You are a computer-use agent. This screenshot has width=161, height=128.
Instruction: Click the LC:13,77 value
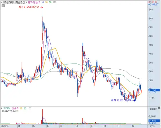[x=152, y=2]
